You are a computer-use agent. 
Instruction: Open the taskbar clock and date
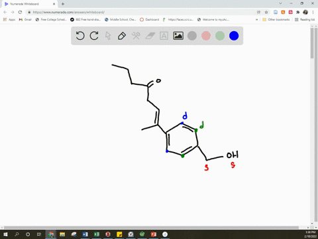pos(310,234)
